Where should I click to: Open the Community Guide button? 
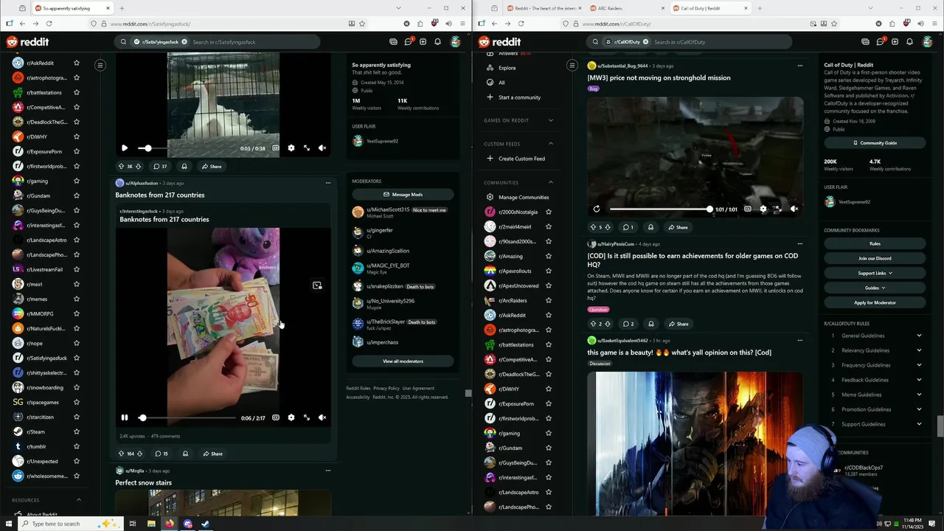[875, 143]
